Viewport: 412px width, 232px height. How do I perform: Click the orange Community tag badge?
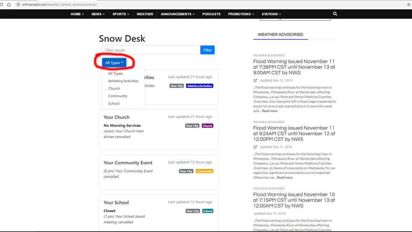click(x=204, y=171)
